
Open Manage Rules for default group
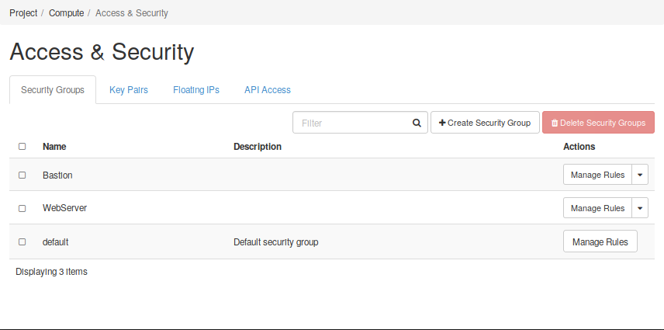[600, 241]
